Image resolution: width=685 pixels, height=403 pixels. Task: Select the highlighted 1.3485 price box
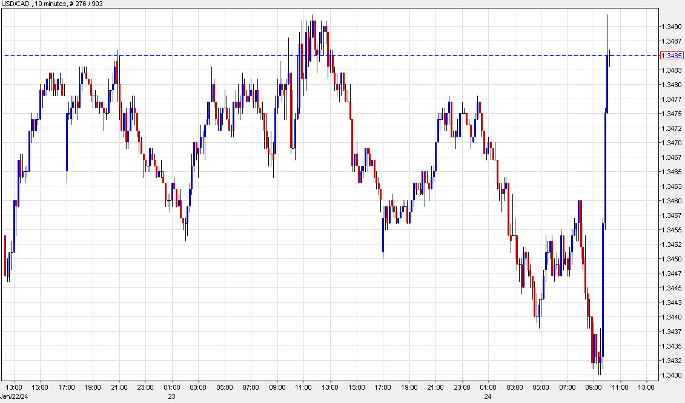[673, 56]
